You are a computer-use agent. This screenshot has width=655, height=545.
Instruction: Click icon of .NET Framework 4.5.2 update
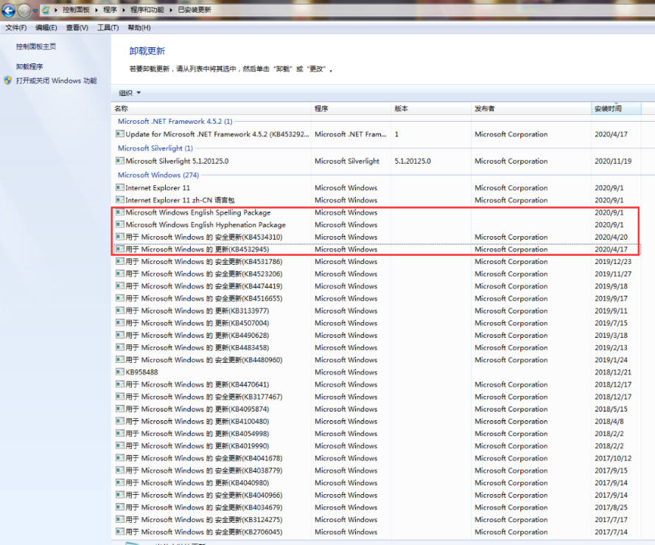120,134
